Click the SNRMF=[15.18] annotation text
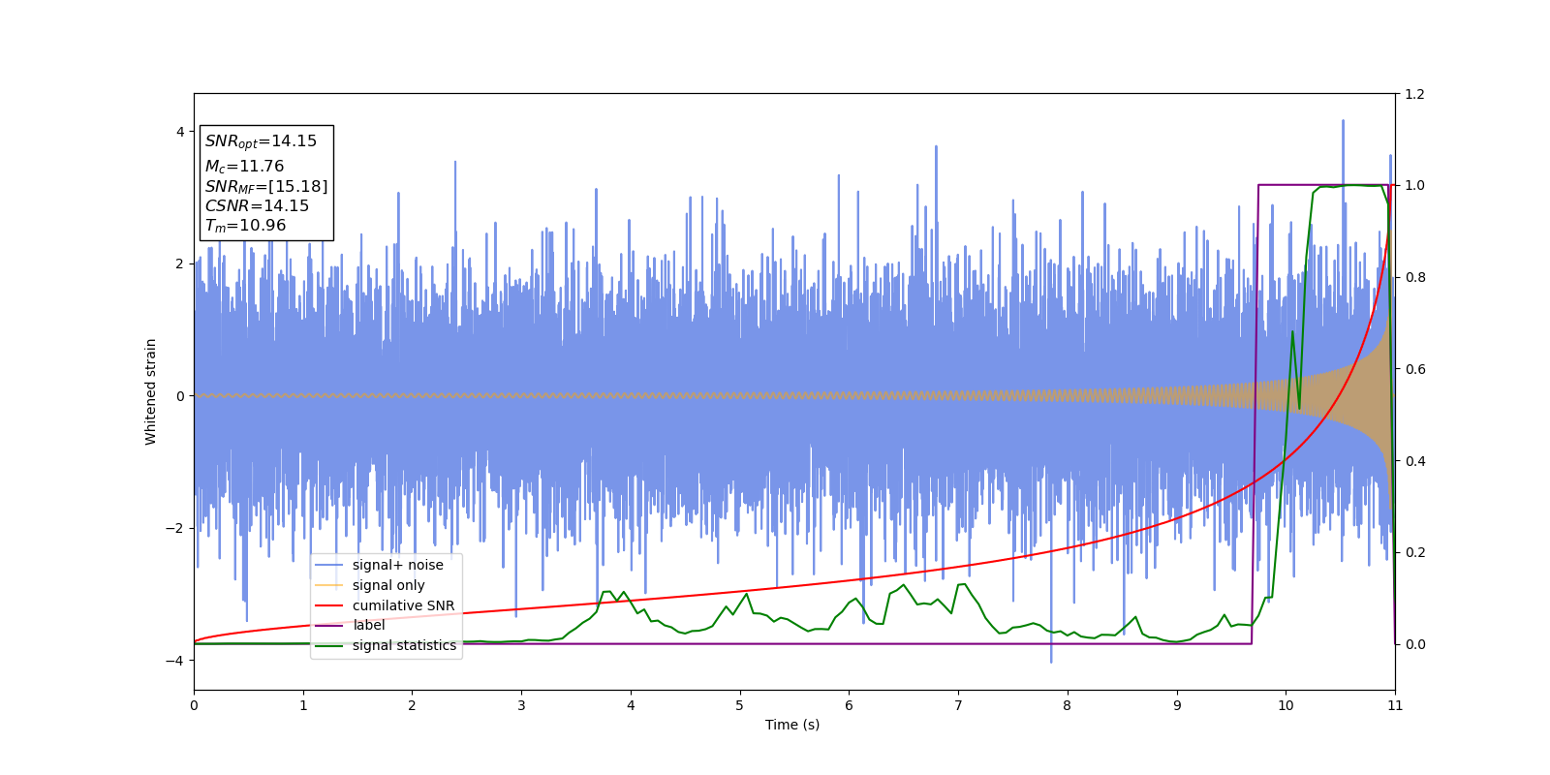 point(266,186)
